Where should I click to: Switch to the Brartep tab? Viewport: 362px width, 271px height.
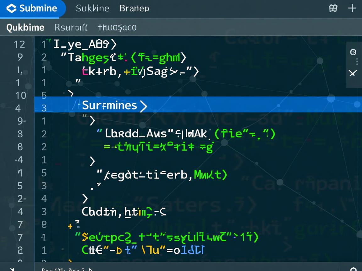click(134, 8)
